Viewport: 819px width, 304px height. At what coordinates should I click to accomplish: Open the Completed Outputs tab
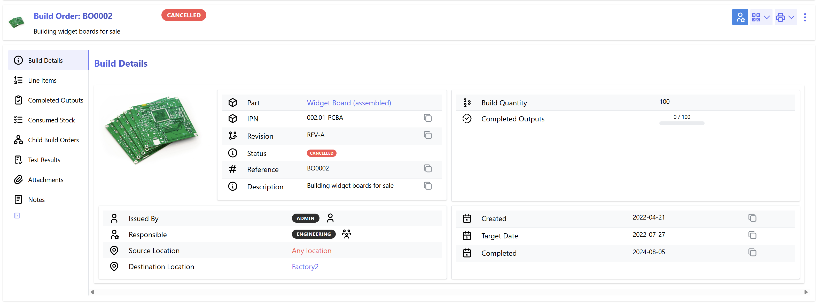(55, 100)
